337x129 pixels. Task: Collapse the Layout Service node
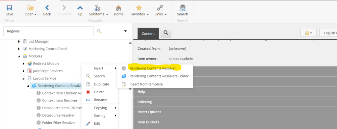click(24, 79)
